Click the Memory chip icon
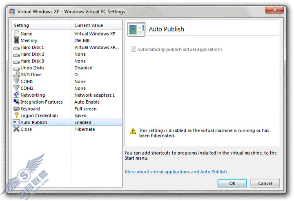Screen dimensions: 294x201 click(16, 40)
